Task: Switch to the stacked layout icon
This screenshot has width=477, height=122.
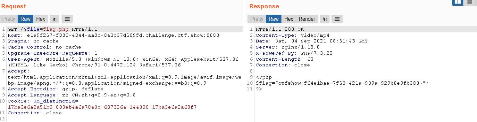Action: [470, 2]
